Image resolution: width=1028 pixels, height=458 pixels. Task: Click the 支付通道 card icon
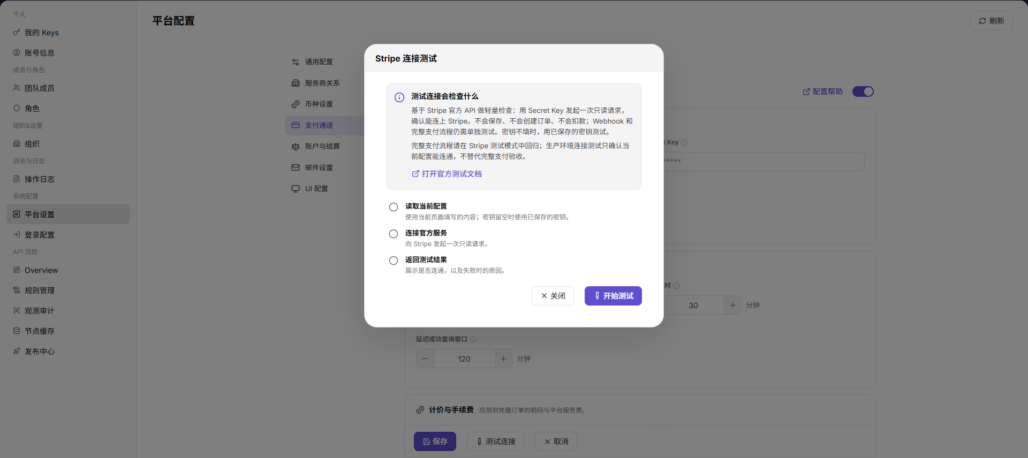coord(296,125)
